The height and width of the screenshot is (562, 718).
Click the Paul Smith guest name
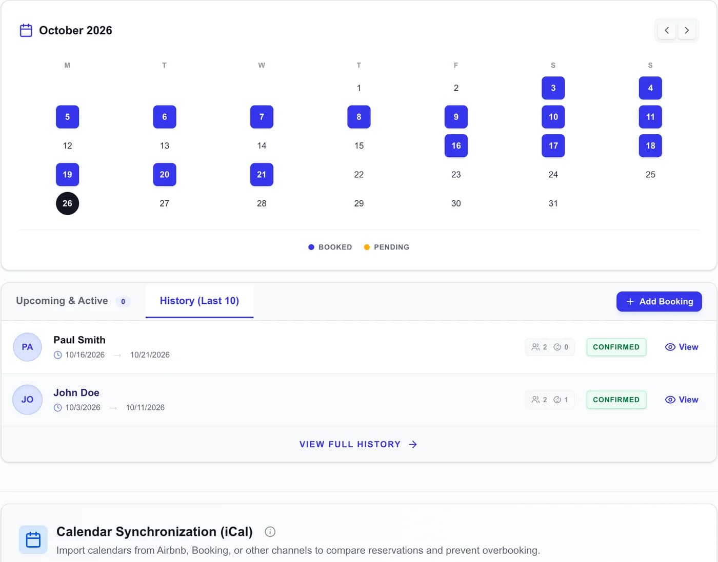tap(79, 340)
